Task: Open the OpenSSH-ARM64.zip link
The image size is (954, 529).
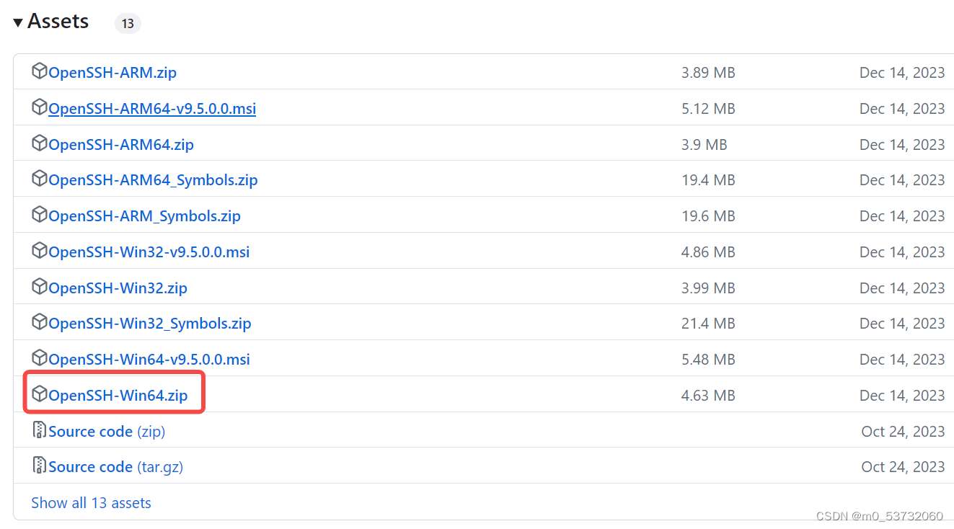Action: point(121,144)
